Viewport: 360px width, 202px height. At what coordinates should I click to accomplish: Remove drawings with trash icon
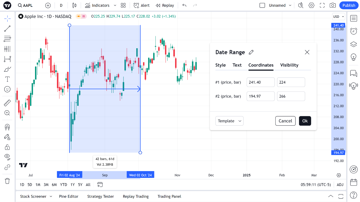coord(8,181)
